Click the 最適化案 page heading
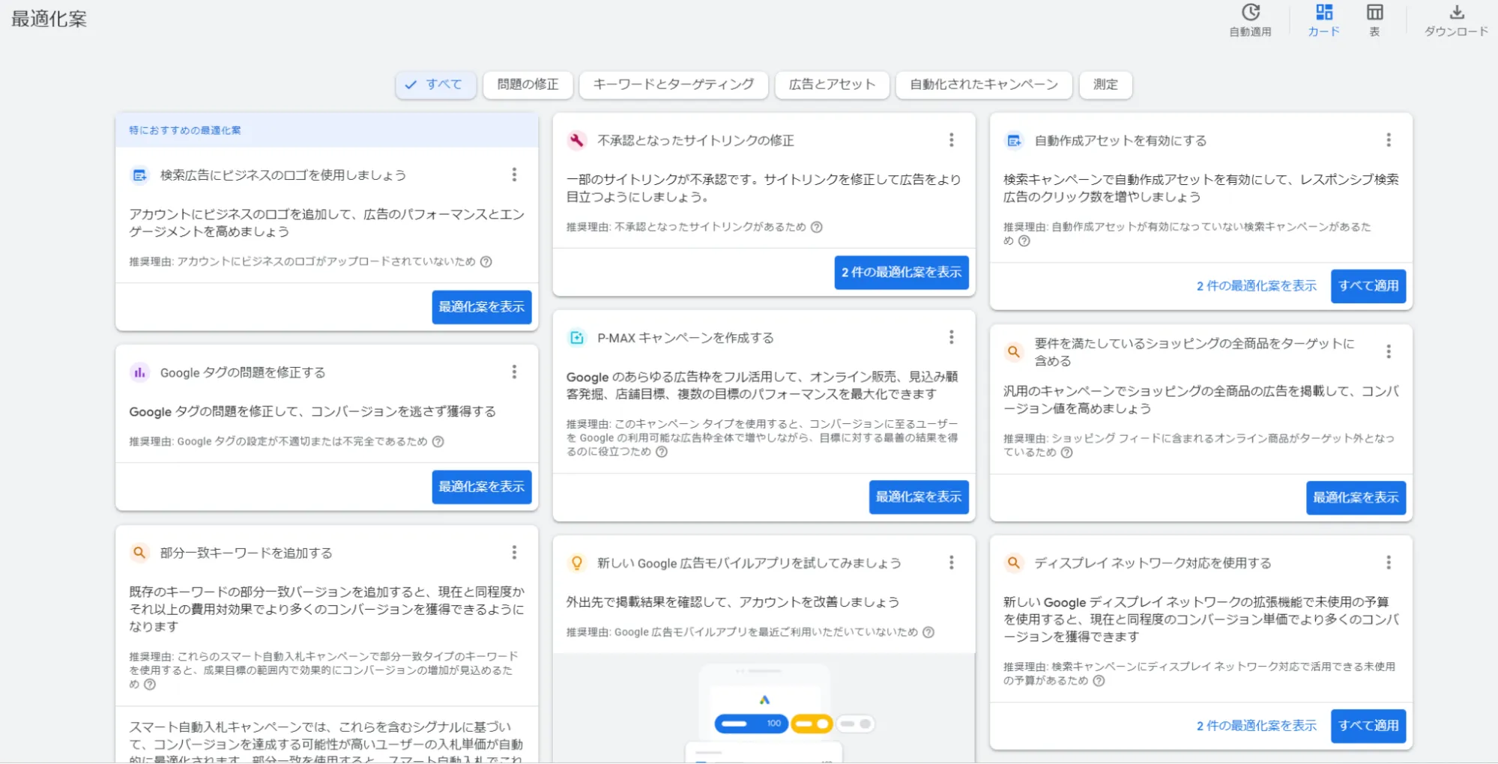 [x=49, y=19]
